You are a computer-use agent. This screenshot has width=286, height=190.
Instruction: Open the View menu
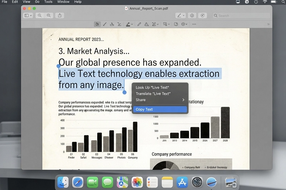pos(26,2)
